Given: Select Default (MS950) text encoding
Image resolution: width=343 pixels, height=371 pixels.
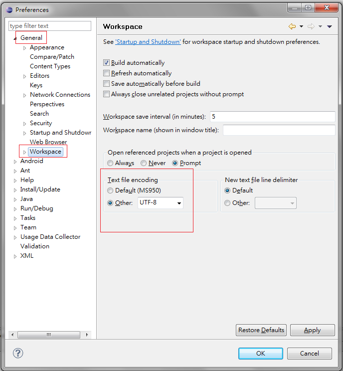Looking at the screenshot, I should [111, 190].
